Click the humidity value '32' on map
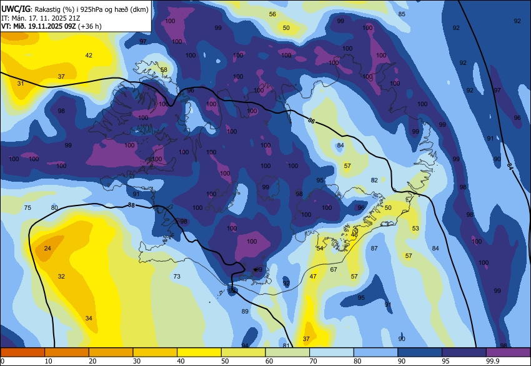 [61, 276]
